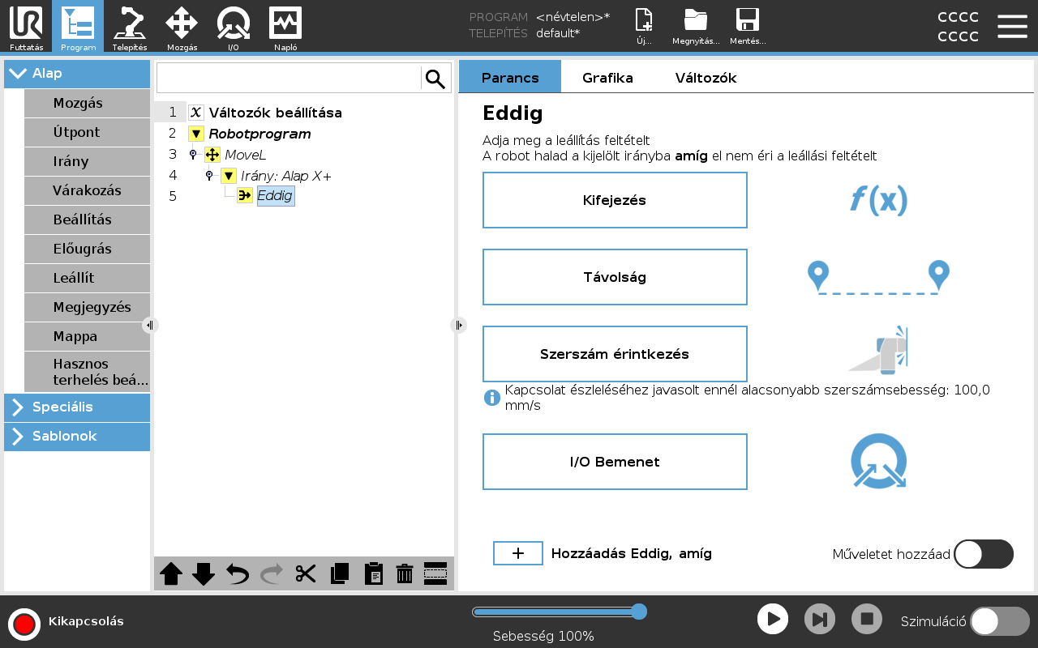This screenshot has width=1038, height=648.
Task: Click the Szerszám érintkezés button
Action: (615, 354)
